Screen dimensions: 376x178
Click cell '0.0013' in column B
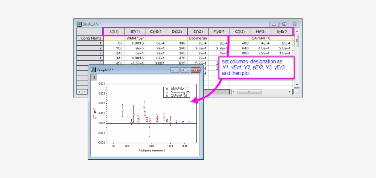[x=135, y=43]
